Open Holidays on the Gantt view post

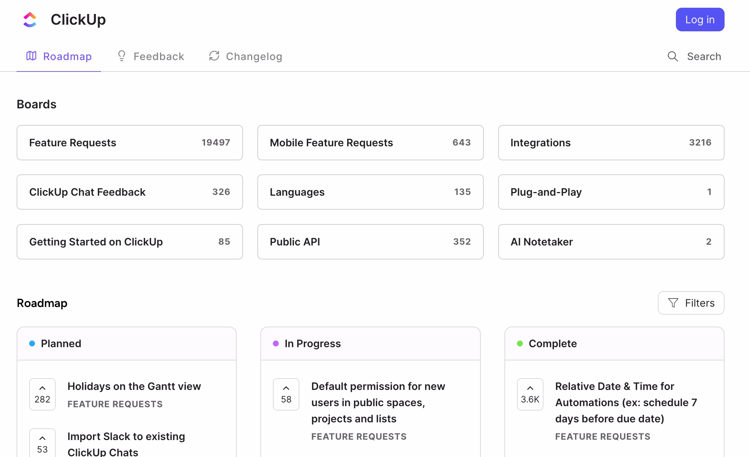pos(134,386)
